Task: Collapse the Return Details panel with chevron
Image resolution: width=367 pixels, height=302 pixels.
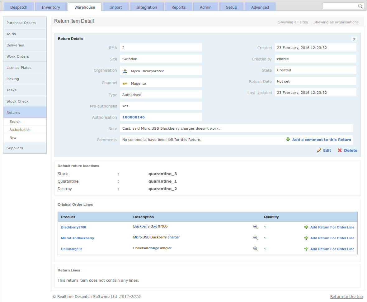Action: pos(354,39)
